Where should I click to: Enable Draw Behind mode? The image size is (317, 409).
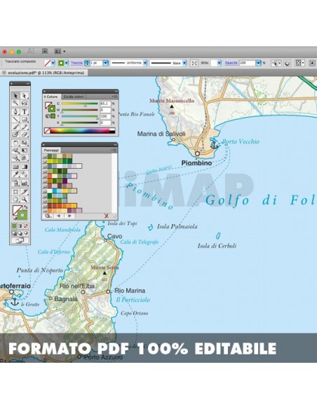point(20,233)
